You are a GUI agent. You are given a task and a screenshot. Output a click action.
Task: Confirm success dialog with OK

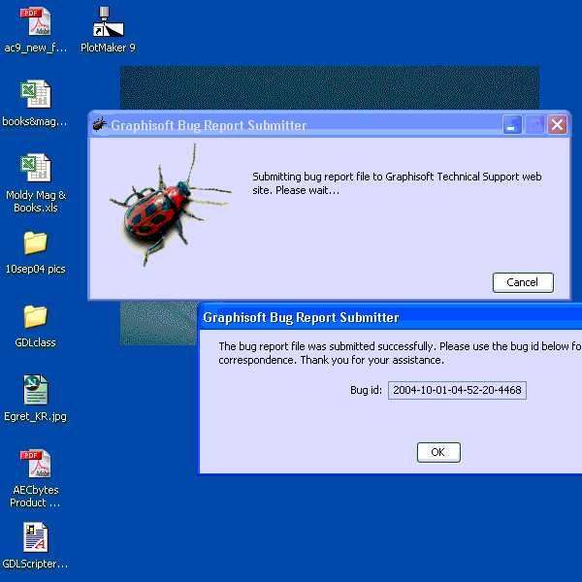(438, 452)
